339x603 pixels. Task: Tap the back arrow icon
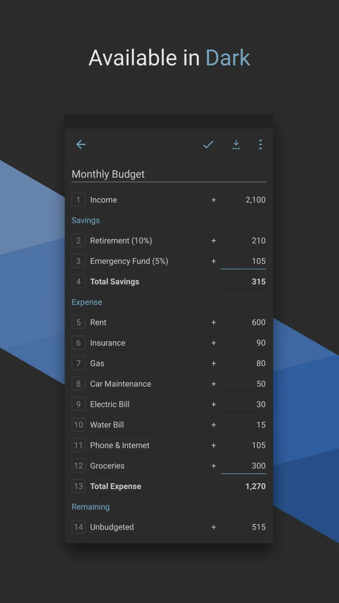81,145
